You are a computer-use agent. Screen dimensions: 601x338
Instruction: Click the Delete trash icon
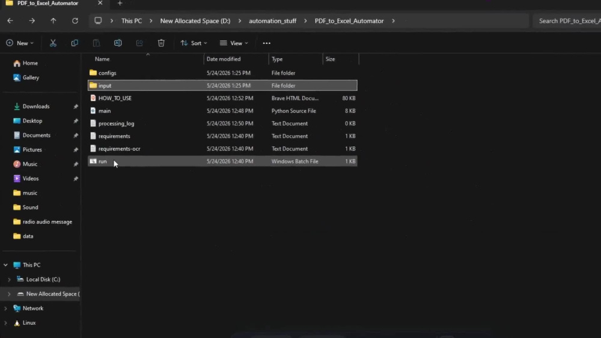tap(161, 43)
